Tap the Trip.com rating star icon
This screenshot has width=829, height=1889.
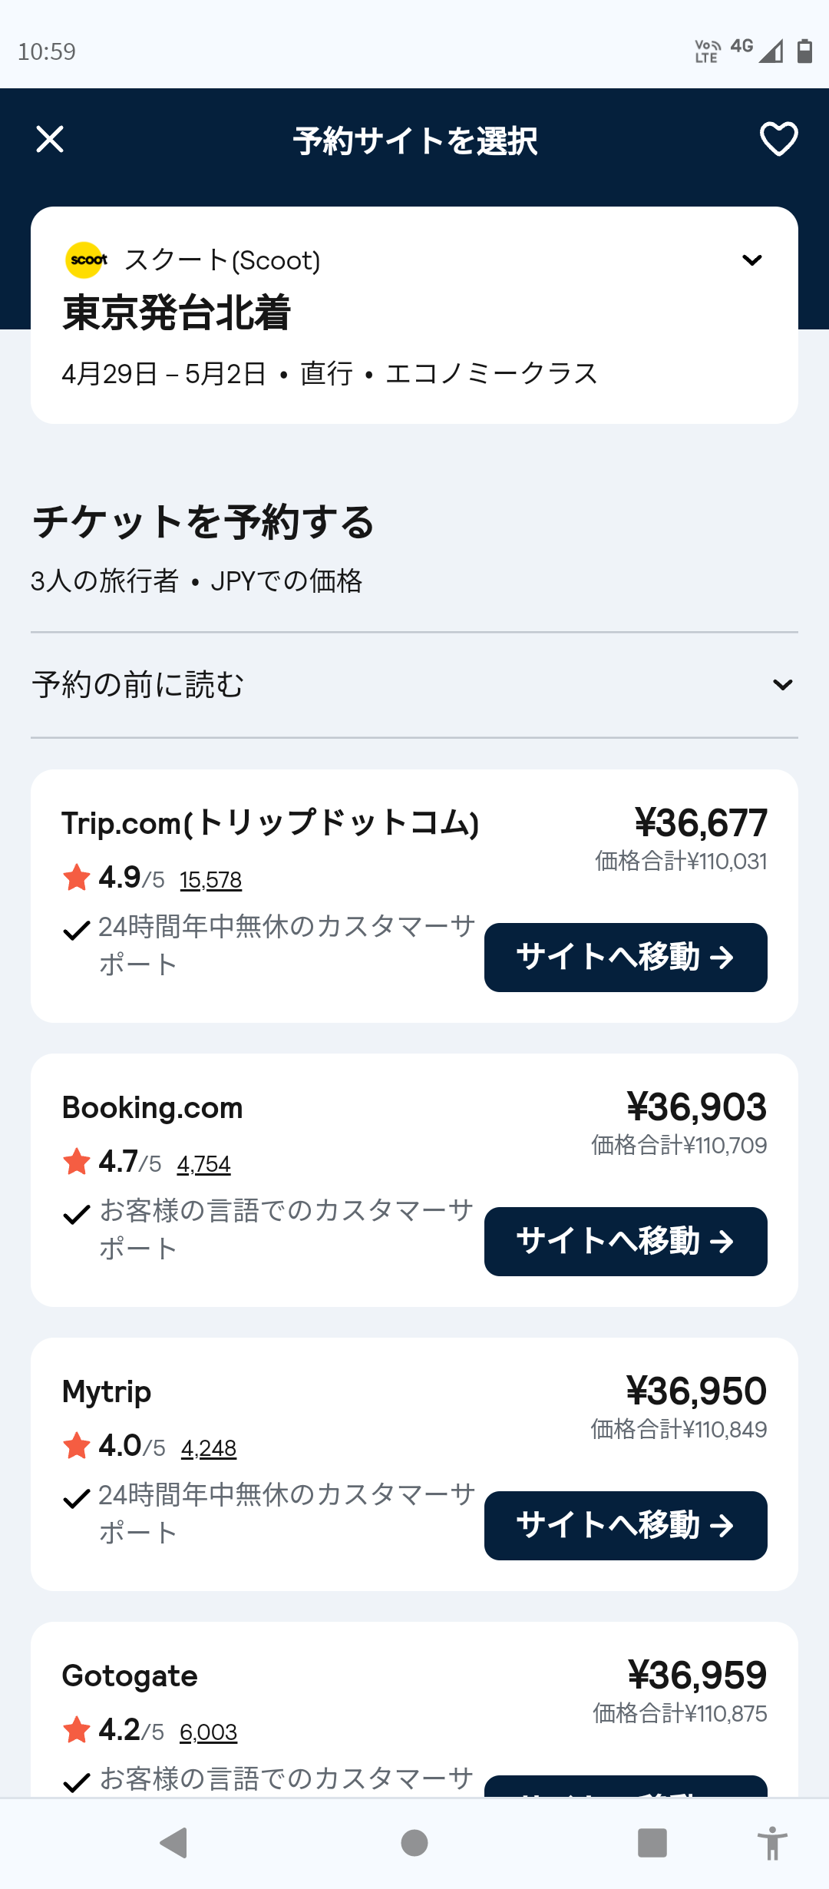[77, 878]
